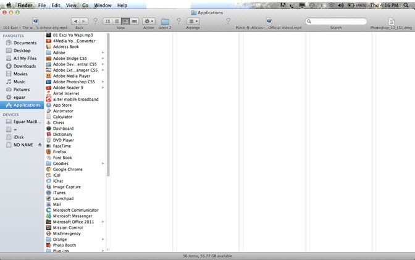Open the Help menu
The width and height of the screenshot is (415, 260).
coord(122,6)
